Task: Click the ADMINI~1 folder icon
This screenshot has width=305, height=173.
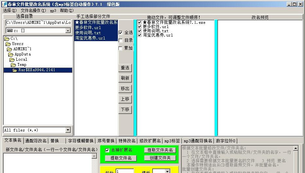Action: tap(9, 49)
